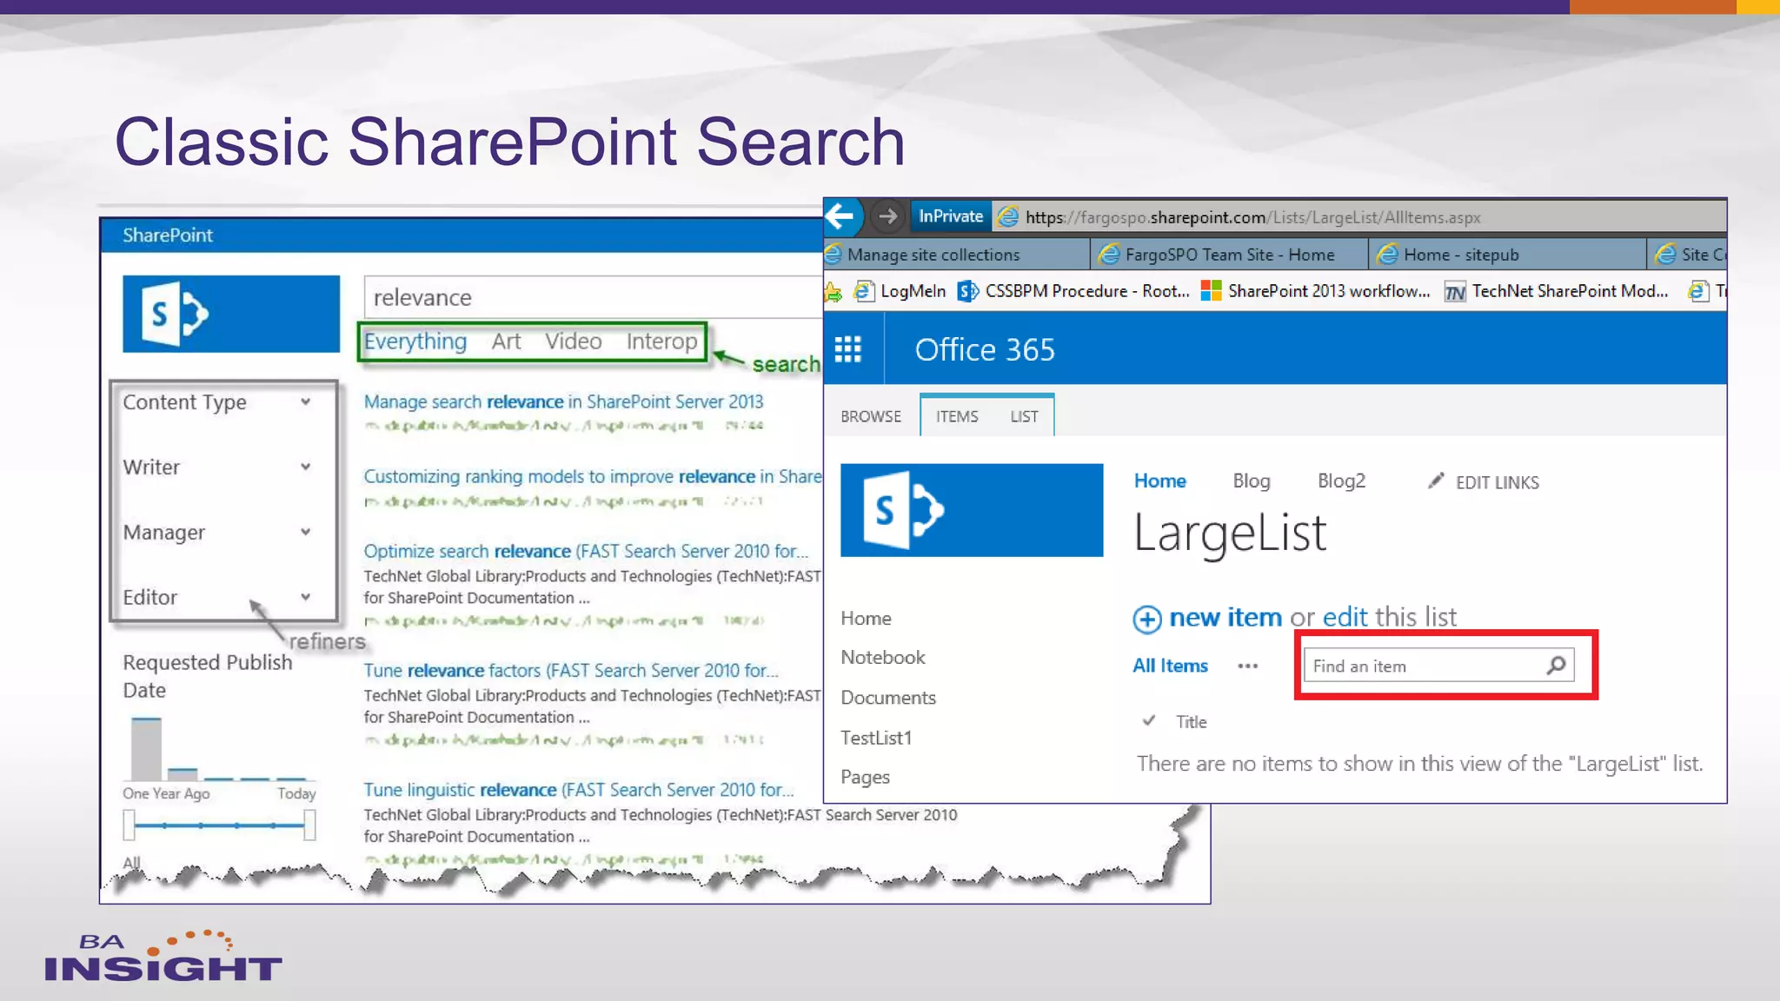Open Documents in left navigation

pyautogui.click(x=887, y=698)
